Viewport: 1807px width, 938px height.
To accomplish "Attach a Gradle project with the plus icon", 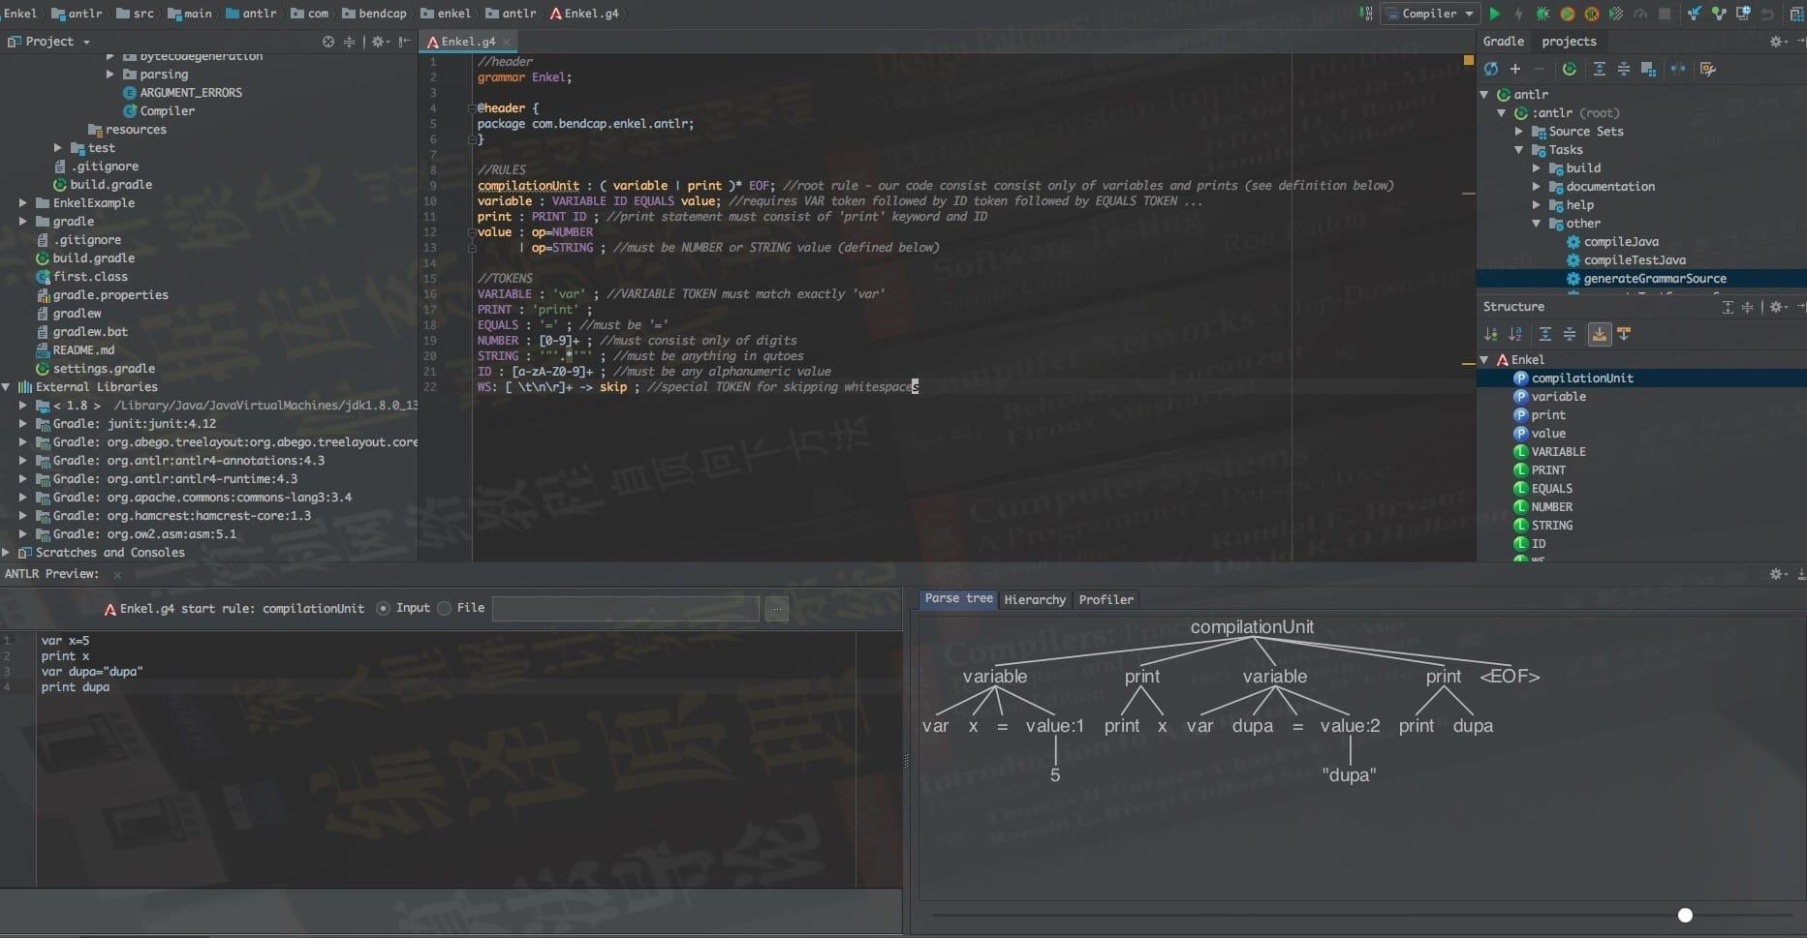I will pos(1515,69).
